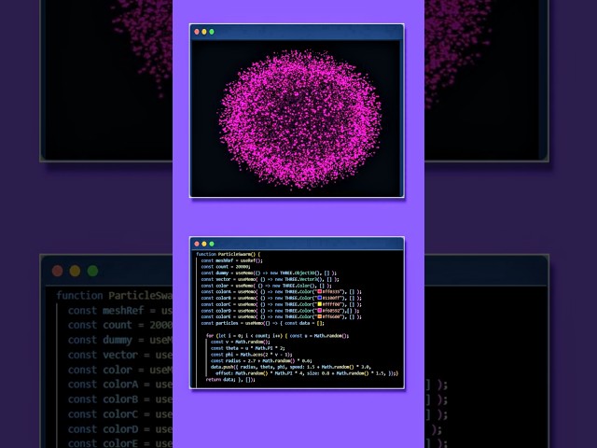Click the 'for (let i = 0; i < count' line
Image resolution: width=597 pixels, height=448 pixels.
pyautogui.click(x=278, y=336)
